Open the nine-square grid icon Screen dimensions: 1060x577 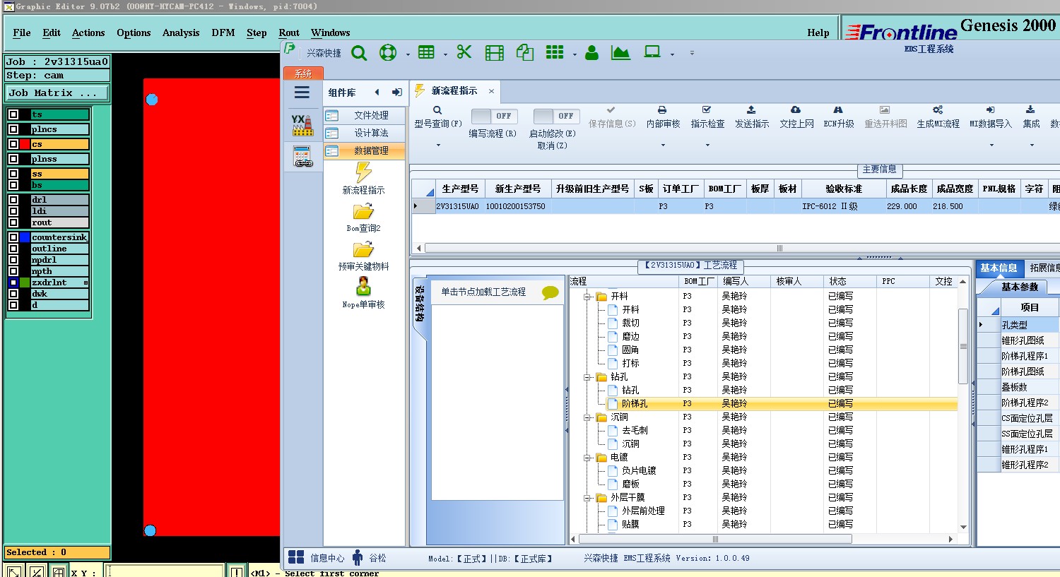click(x=555, y=52)
